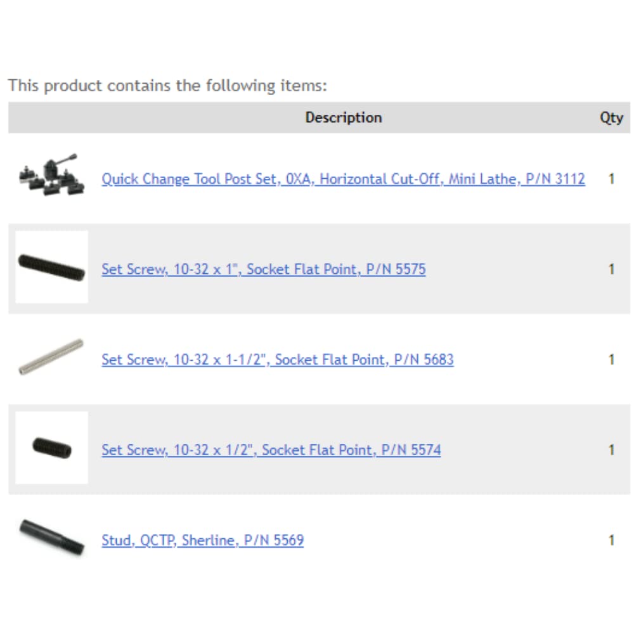Screen dimensions: 634x634
Task: Open the Set Screw 10-32 x 1/2" link
Action: click(271, 450)
